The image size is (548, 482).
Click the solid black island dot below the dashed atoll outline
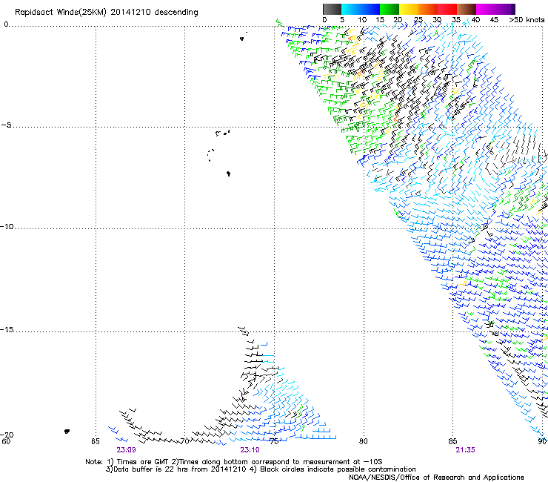[228, 174]
